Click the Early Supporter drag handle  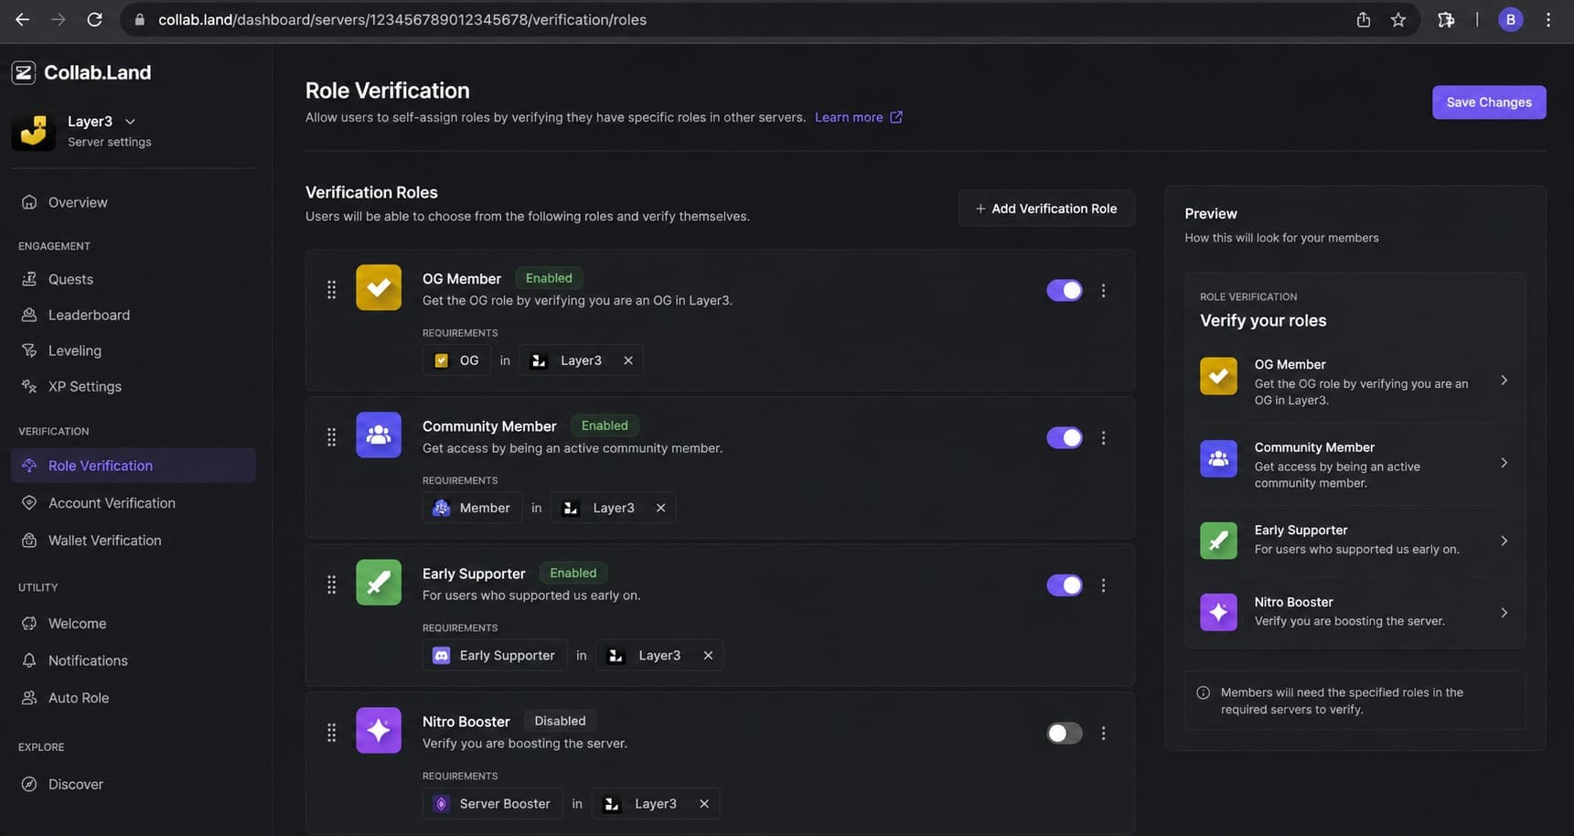(331, 585)
